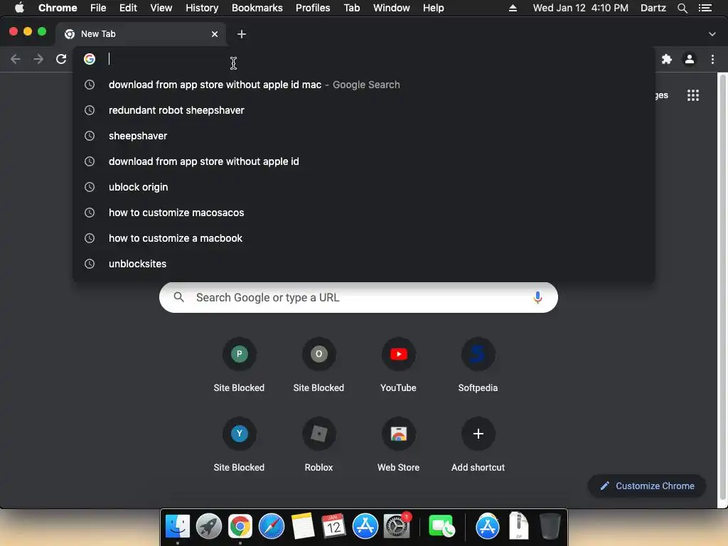The width and height of the screenshot is (728, 546).
Task: Choose 'how to customize macosacos' suggestion
Action: pyautogui.click(x=363, y=212)
